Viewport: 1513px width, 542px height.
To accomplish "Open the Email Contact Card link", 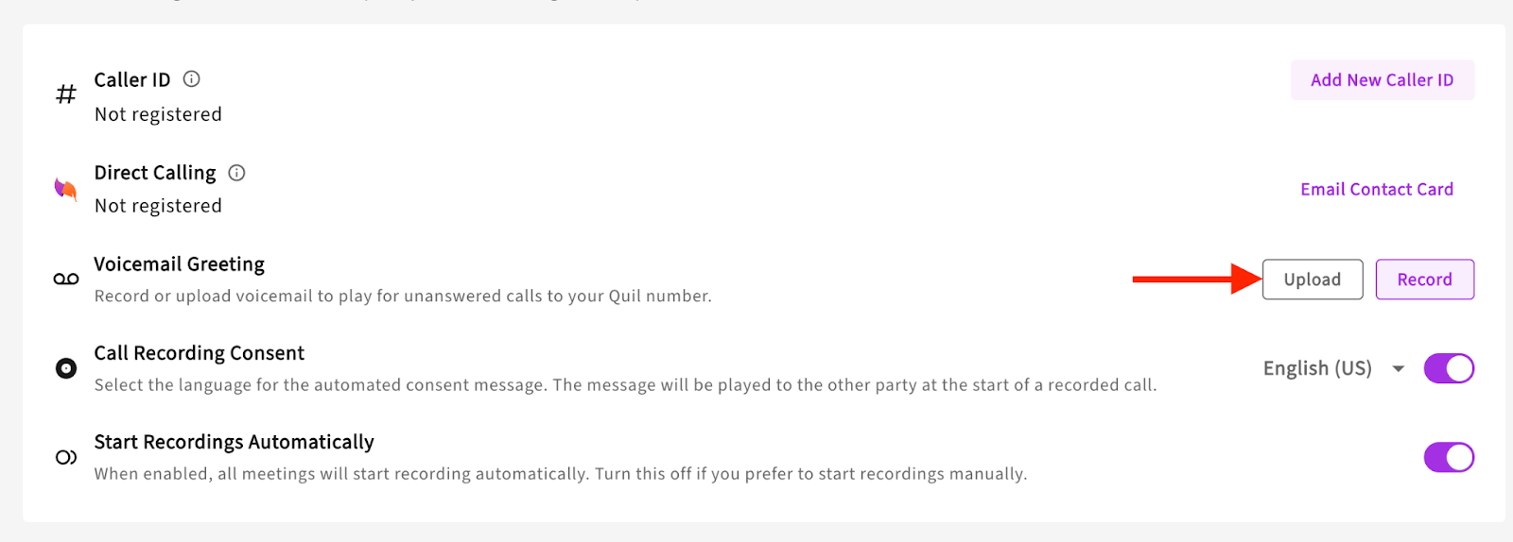I will tap(1376, 190).
